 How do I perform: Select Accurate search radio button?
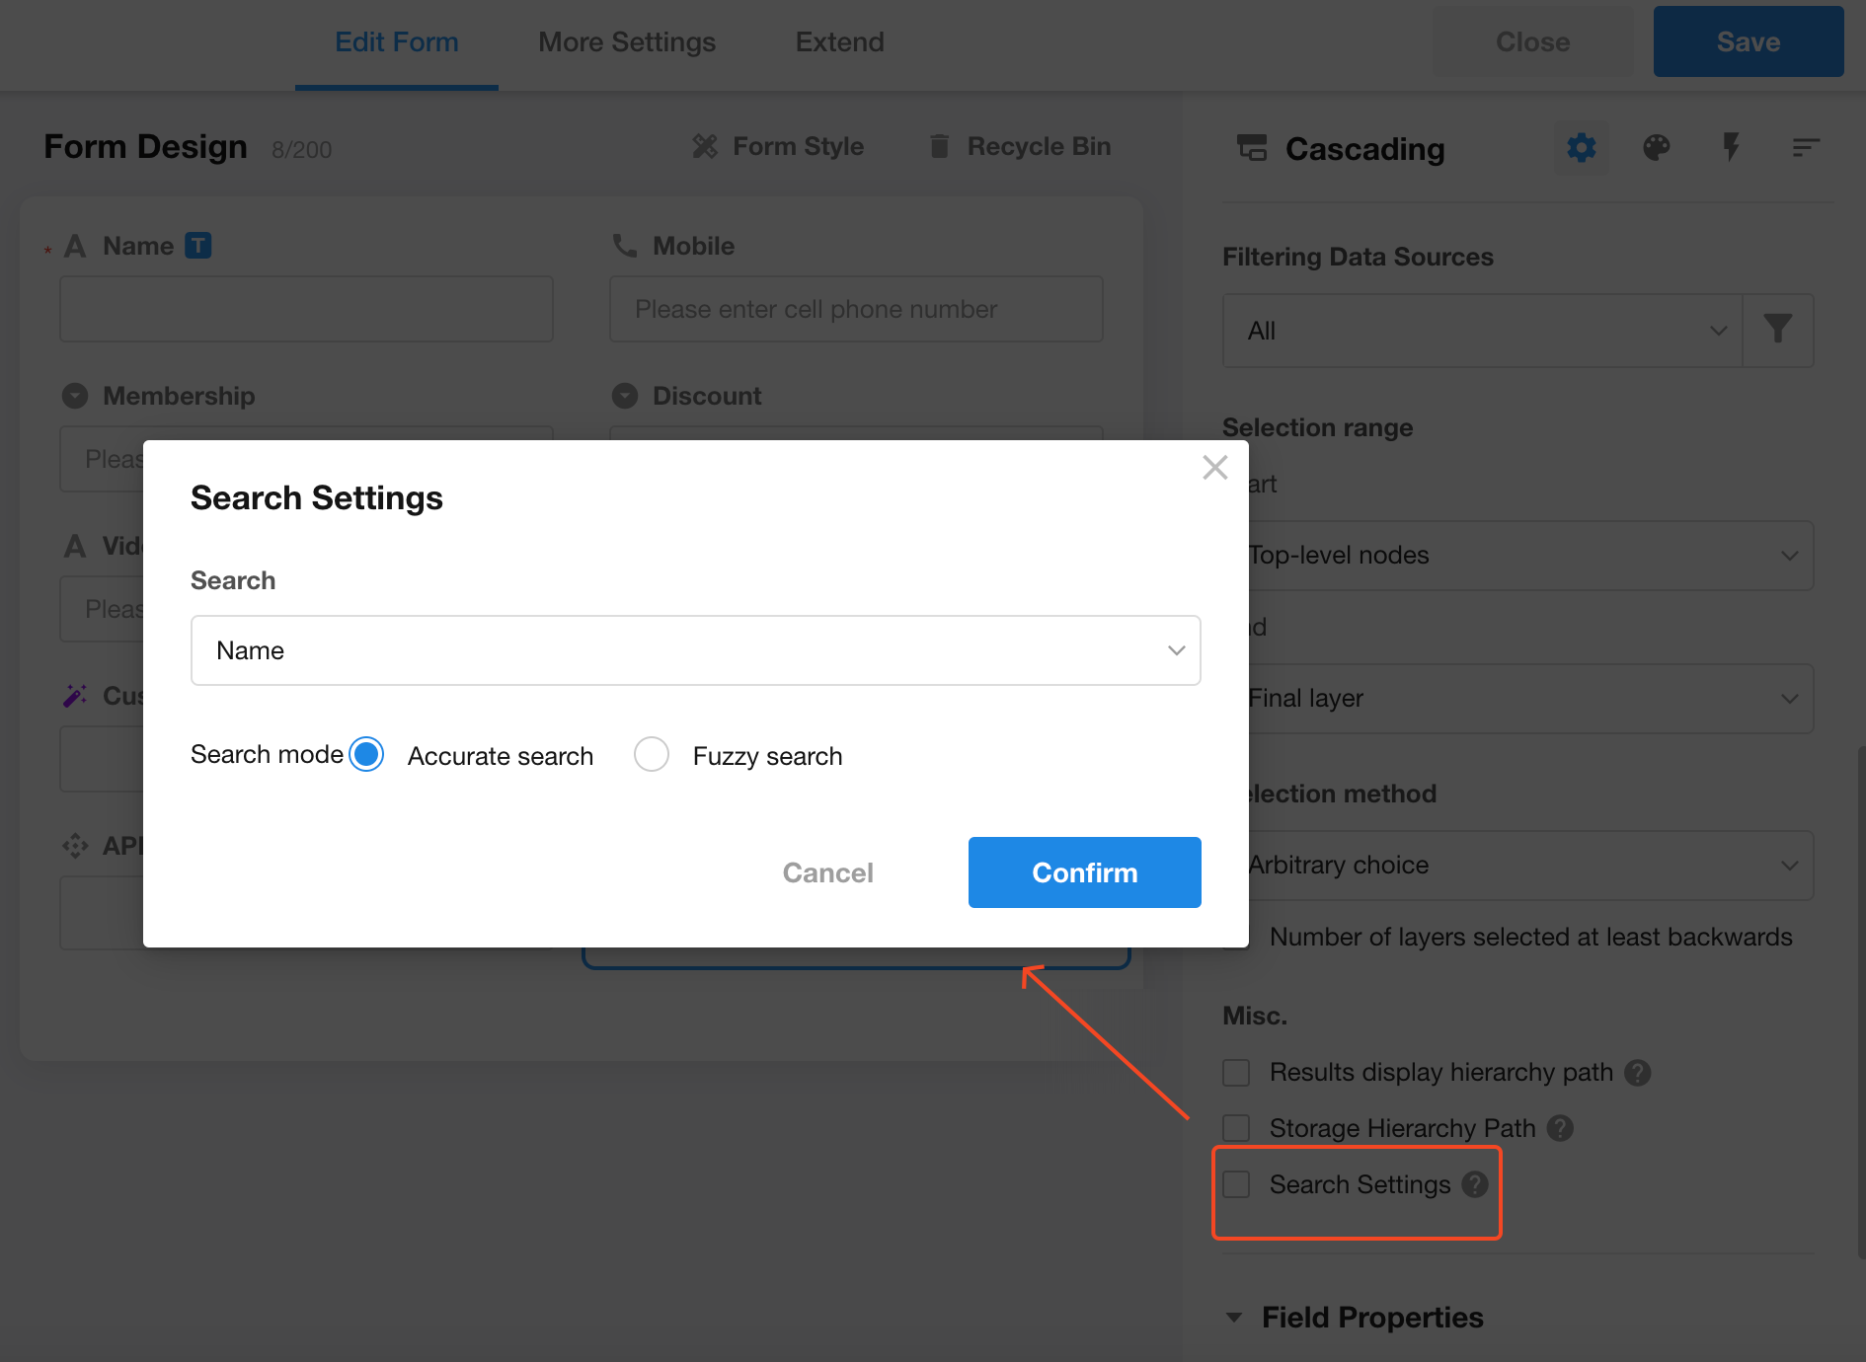coord(366,755)
